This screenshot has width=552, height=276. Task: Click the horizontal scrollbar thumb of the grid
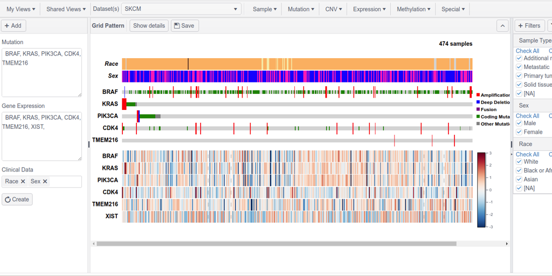(277, 244)
